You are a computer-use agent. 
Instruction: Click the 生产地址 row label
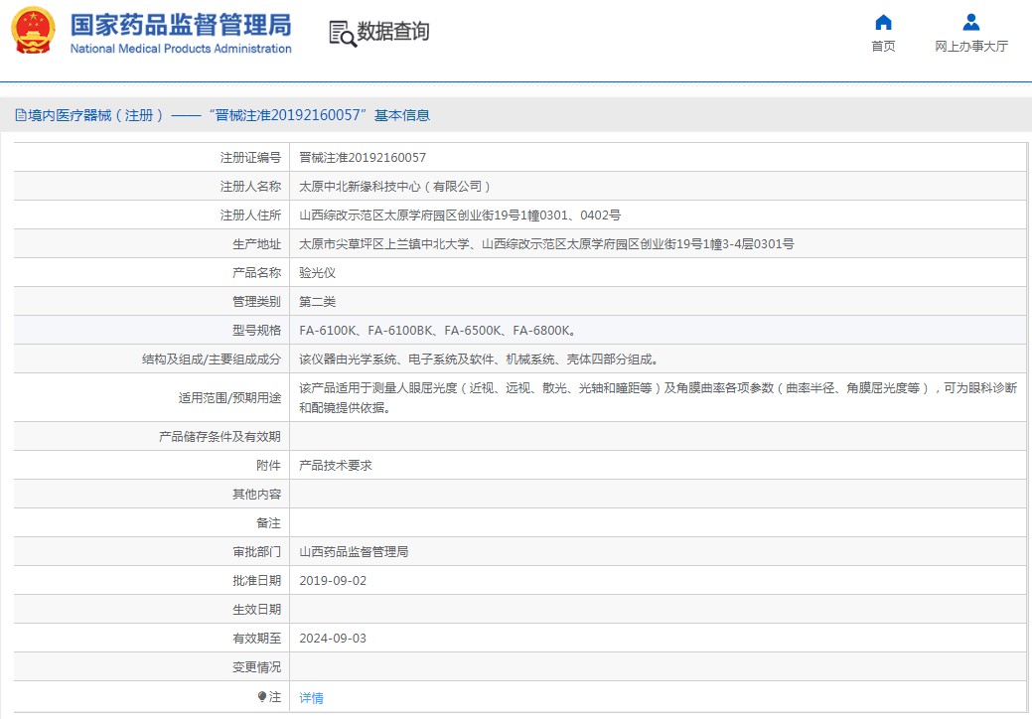(256, 244)
